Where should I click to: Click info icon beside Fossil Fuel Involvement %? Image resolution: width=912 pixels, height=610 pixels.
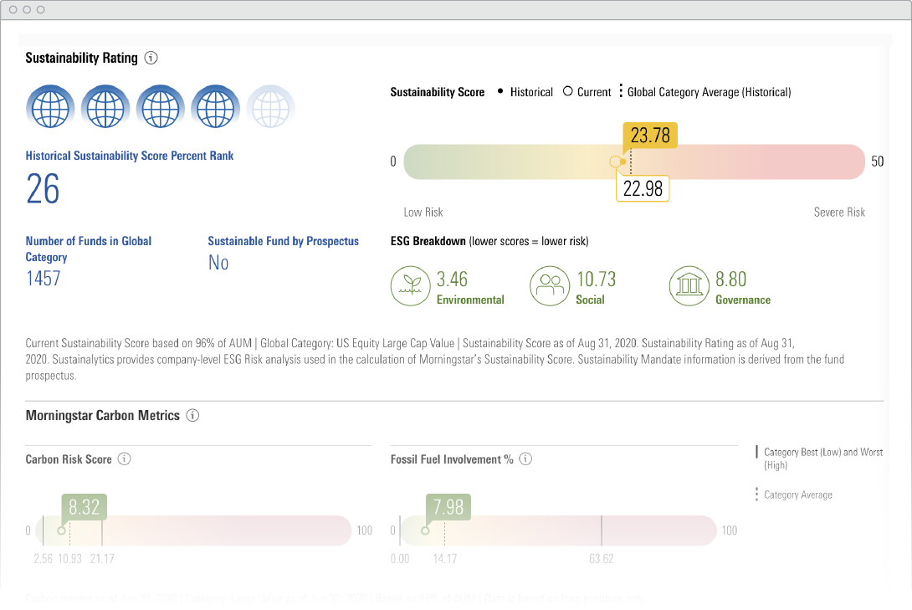coord(525,459)
